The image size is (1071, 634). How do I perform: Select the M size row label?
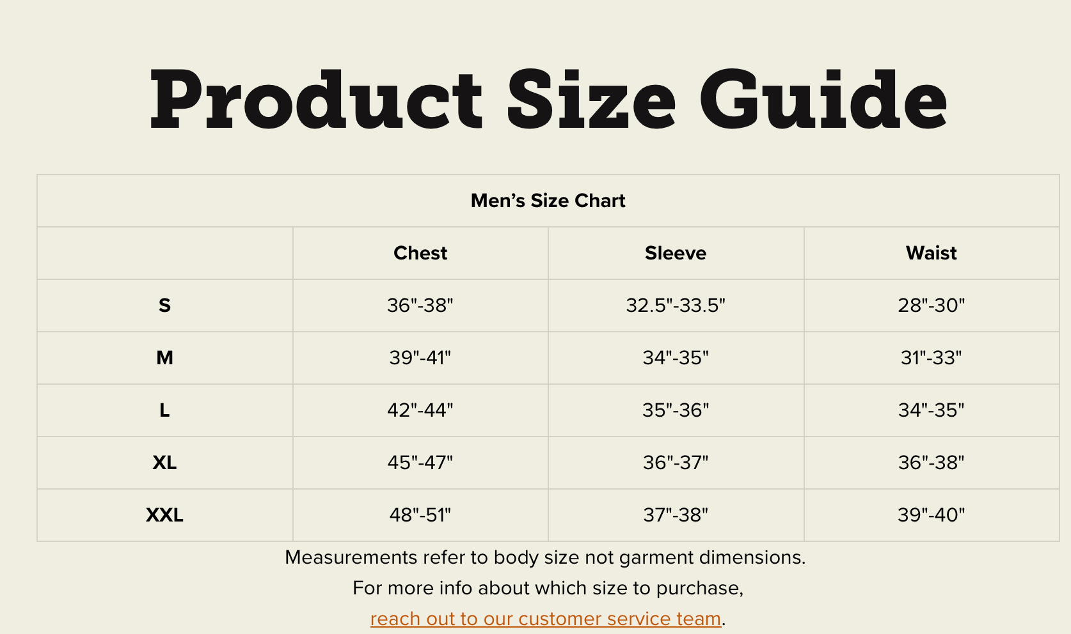point(164,358)
